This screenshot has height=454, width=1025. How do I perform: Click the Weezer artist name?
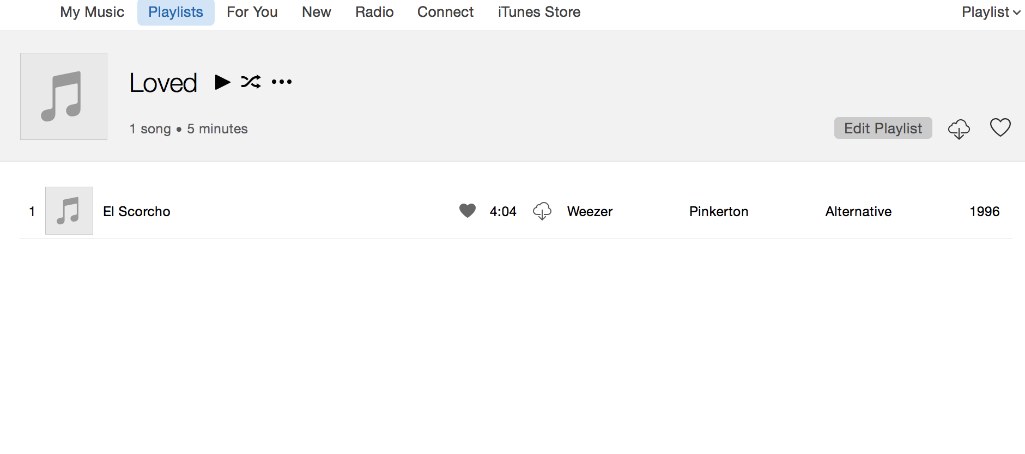[590, 211]
